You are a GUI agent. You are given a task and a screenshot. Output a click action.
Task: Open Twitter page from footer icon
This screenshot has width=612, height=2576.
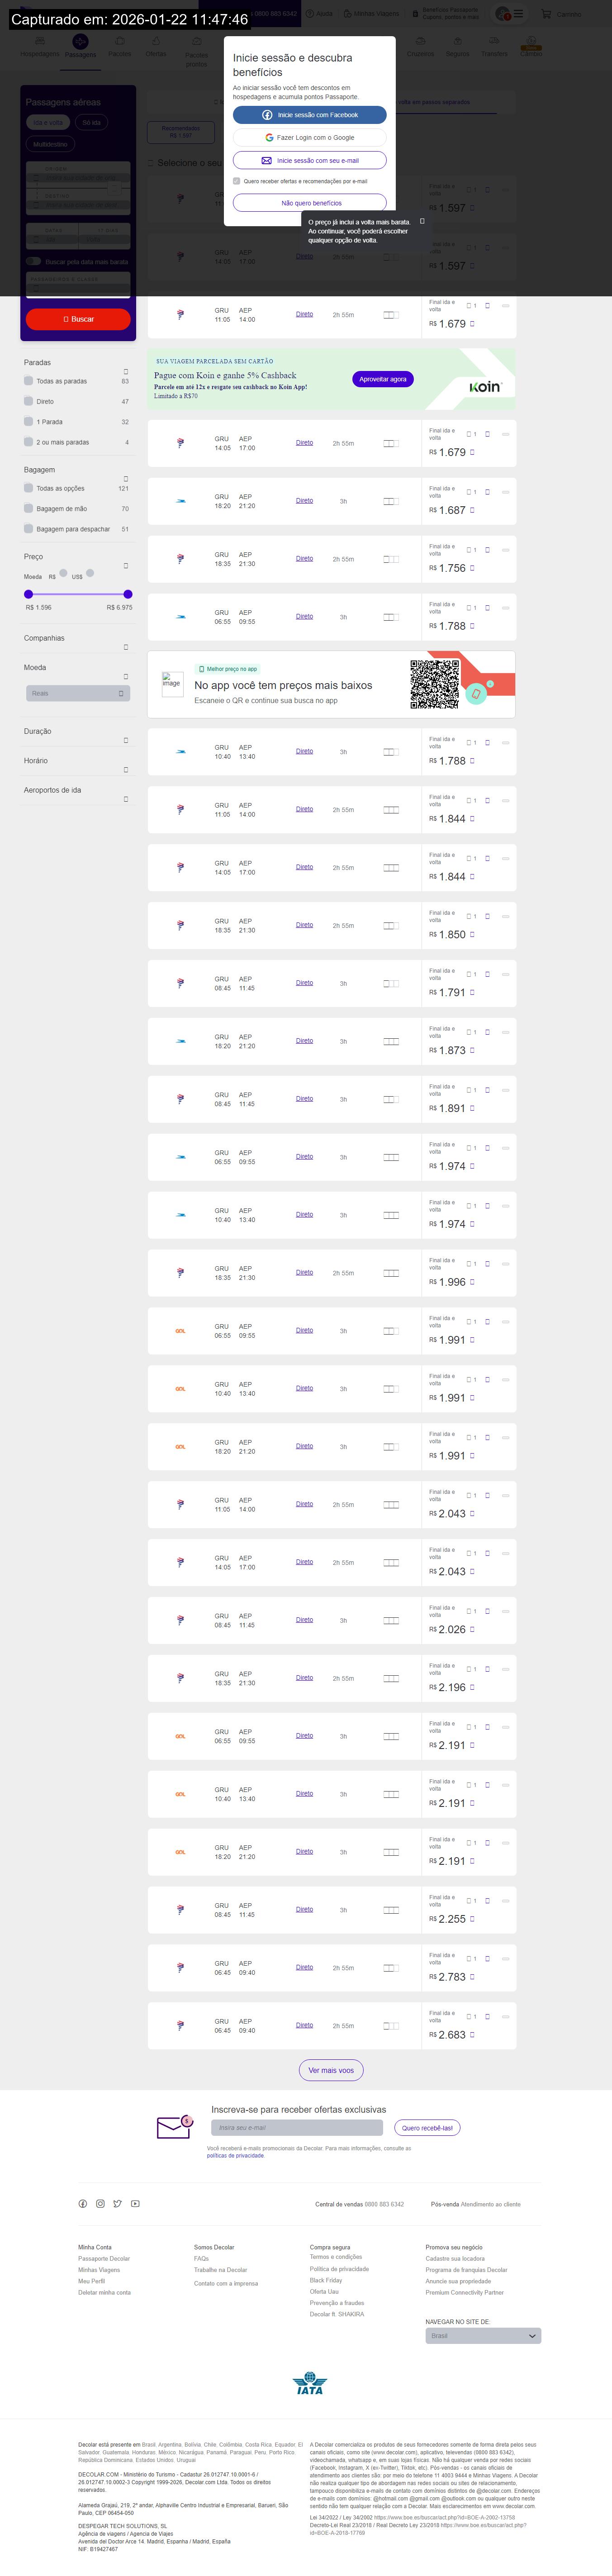click(117, 2203)
